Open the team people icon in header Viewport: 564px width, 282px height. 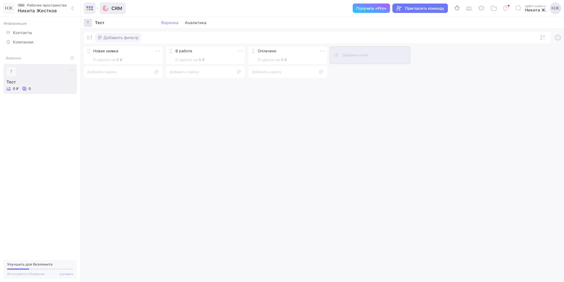click(469, 8)
